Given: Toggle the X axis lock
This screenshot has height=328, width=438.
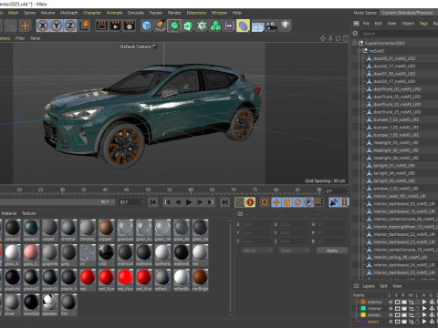Looking at the screenshot, I should pos(43,26).
